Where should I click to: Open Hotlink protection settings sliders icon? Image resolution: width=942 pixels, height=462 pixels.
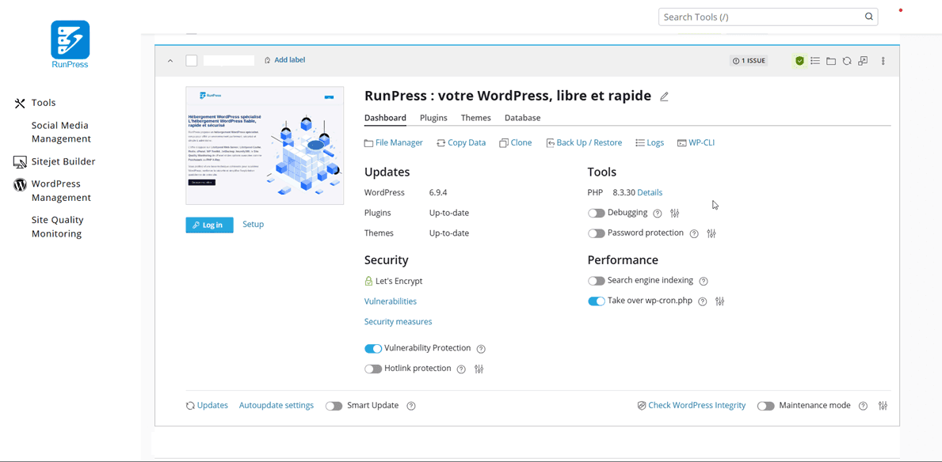(479, 369)
